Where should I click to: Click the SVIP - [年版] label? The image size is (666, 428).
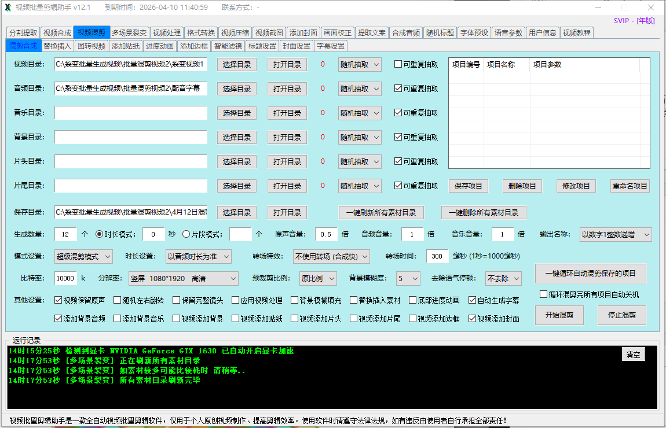point(634,21)
